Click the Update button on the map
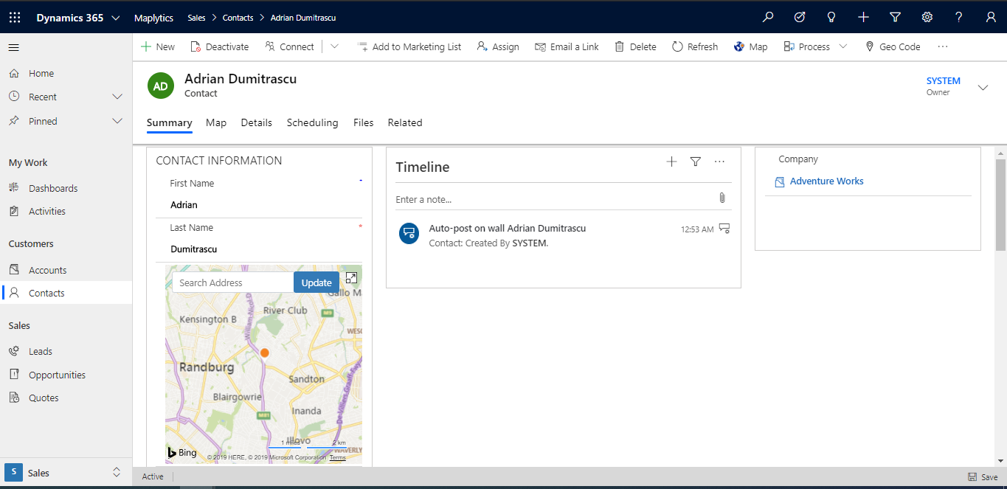The width and height of the screenshot is (1007, 489). (316, 282)
